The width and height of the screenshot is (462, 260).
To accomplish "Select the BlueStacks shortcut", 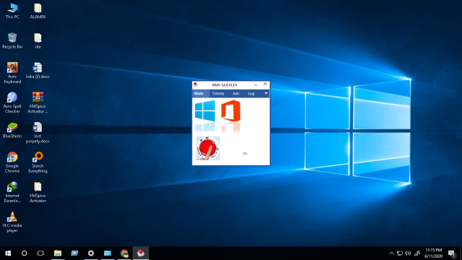I will click(x=12, y=130).
